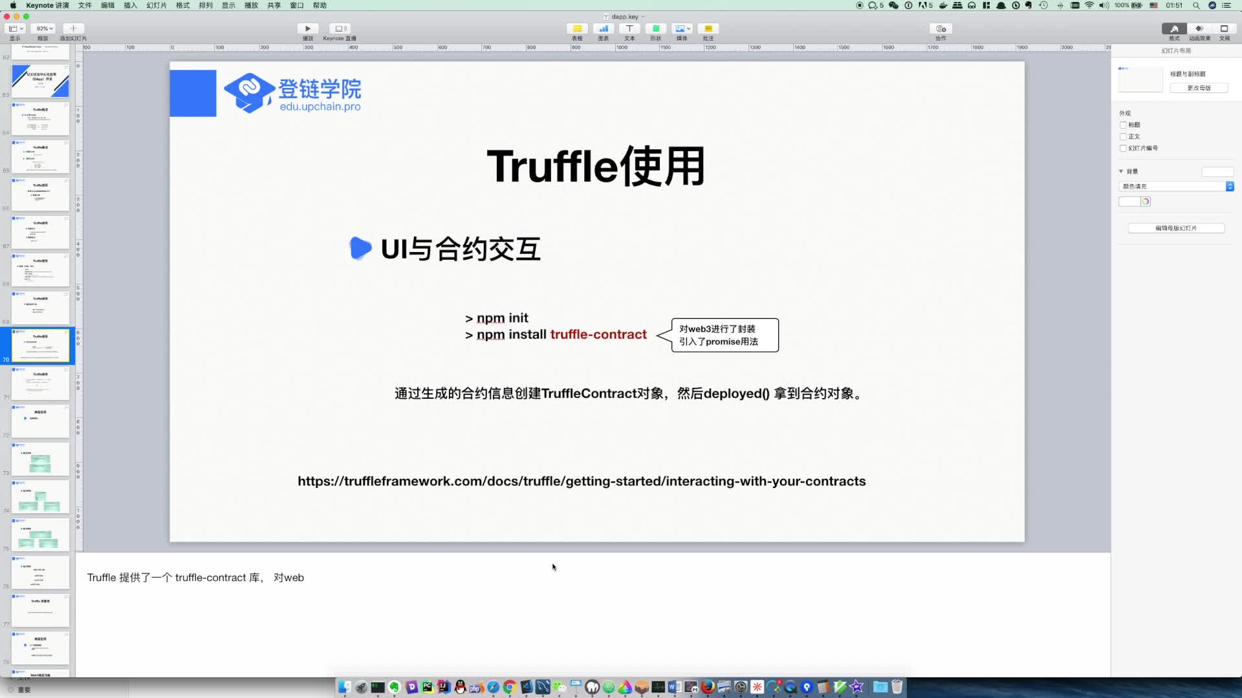Click the presenter notes text area
The width and height of the screenshot is (1242, 698).
tap(593, 614)
